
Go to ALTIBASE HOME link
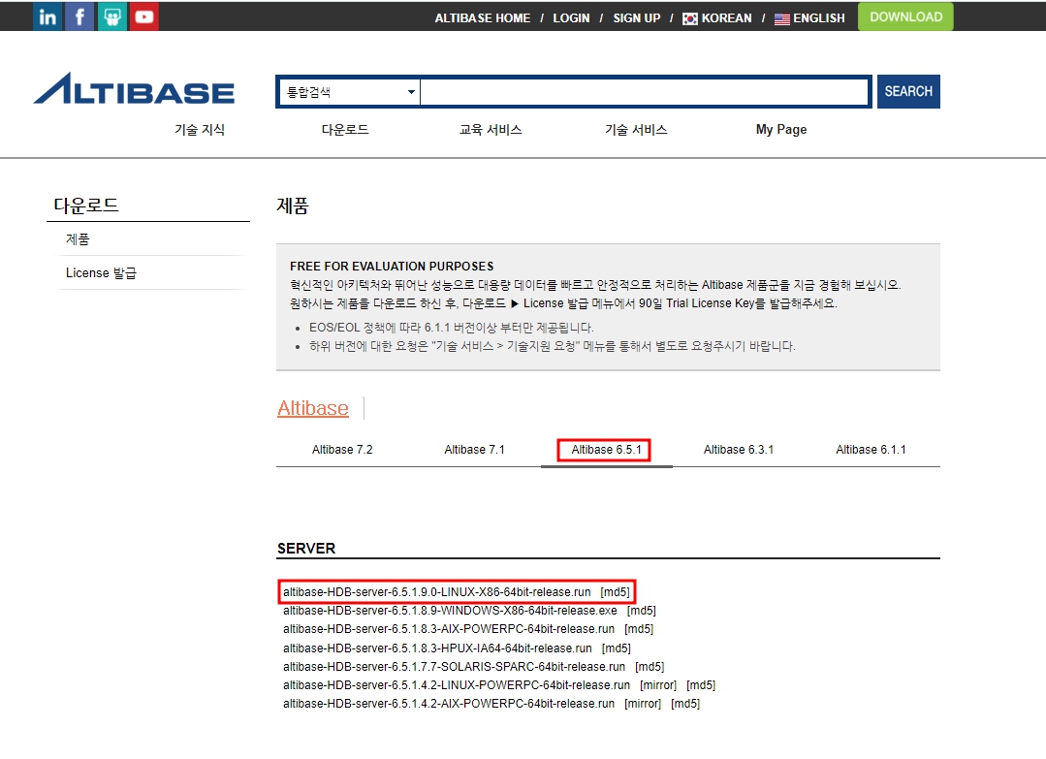pyautogui.click(x=483, y=18)
